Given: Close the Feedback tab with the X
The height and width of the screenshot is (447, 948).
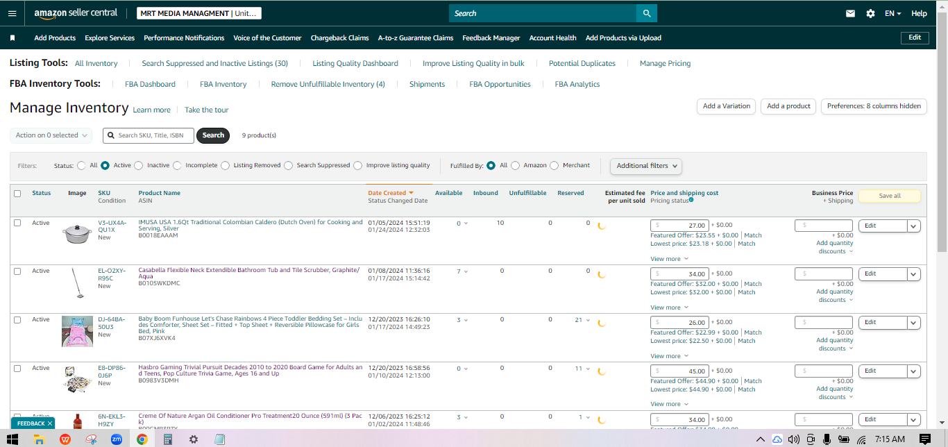Looking at the screenshot, I should [50, 423].
